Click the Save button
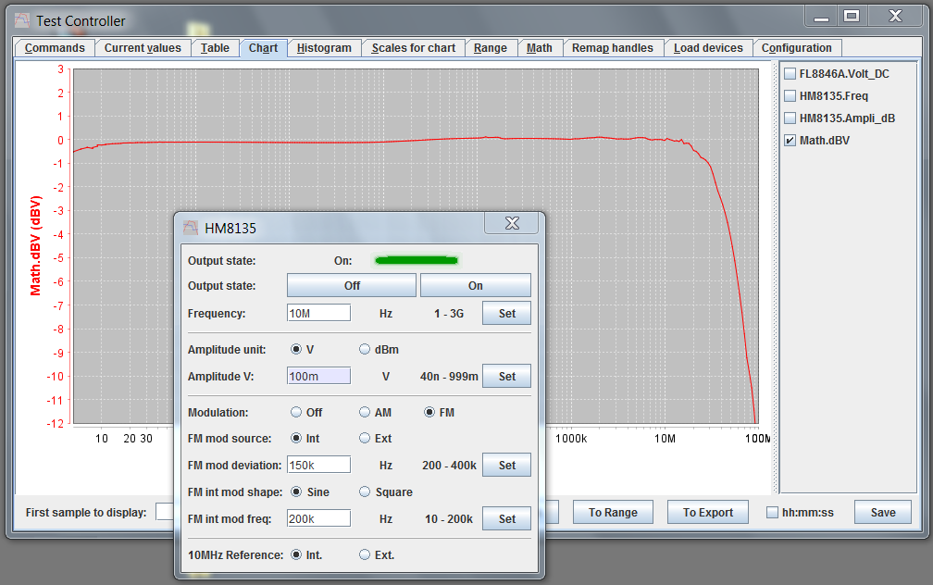The height and width of the screenshot is (585, 933). 882,513
